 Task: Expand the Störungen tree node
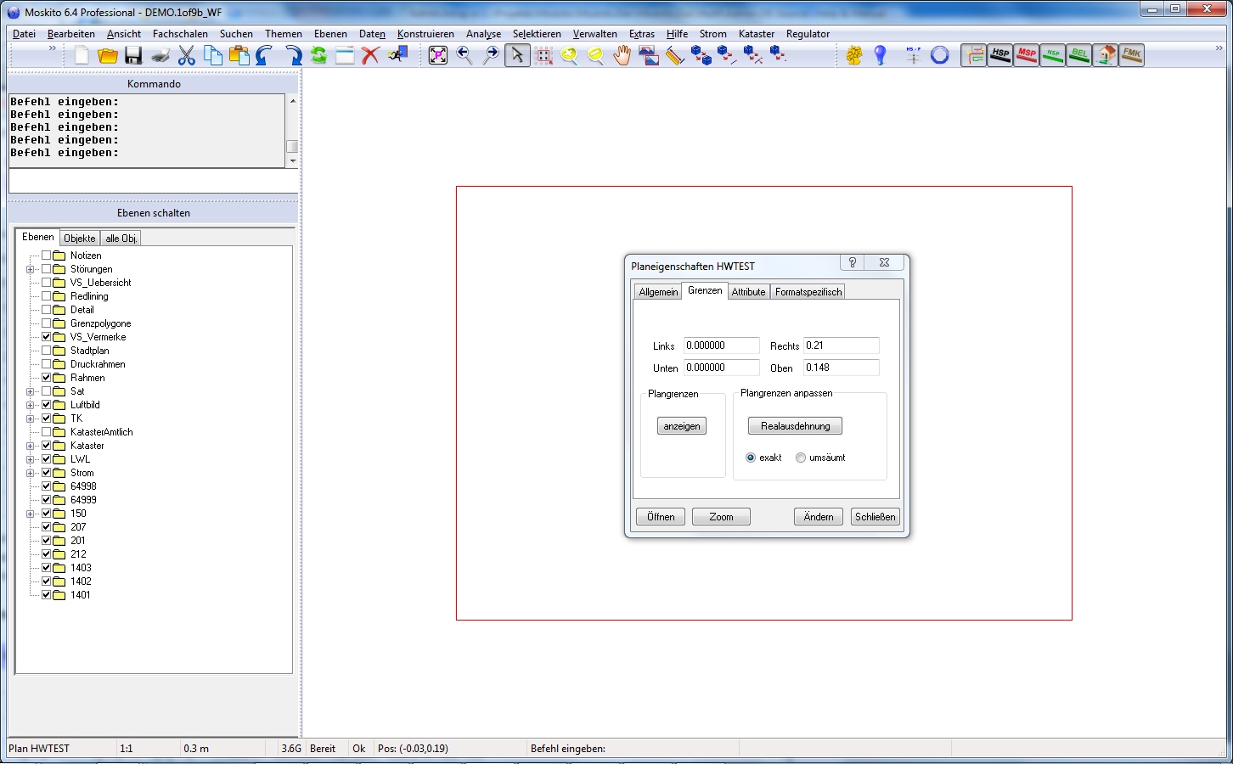coord(31,269)
